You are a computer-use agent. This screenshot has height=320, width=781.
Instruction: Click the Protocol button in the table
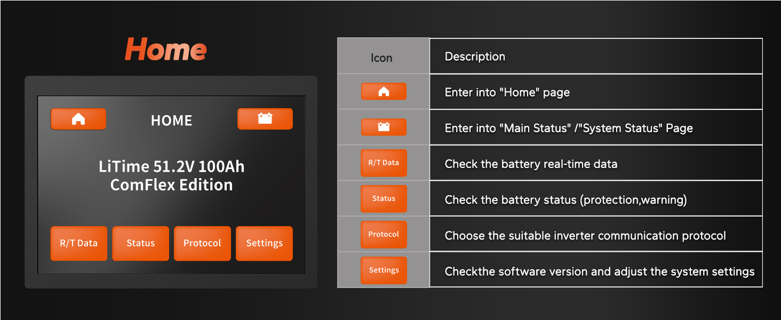(384, 234)
